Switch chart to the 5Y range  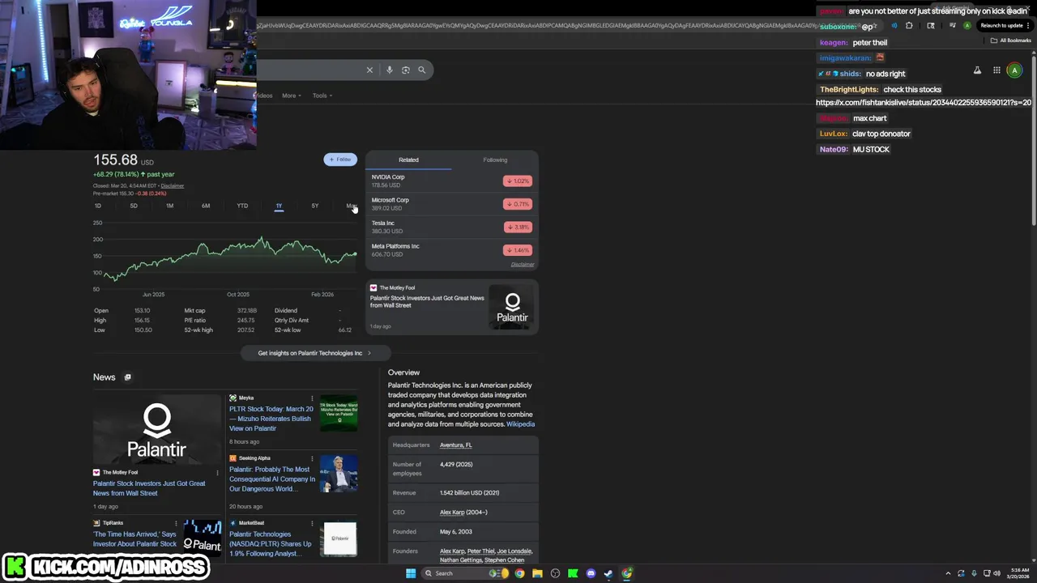point(315,206)
